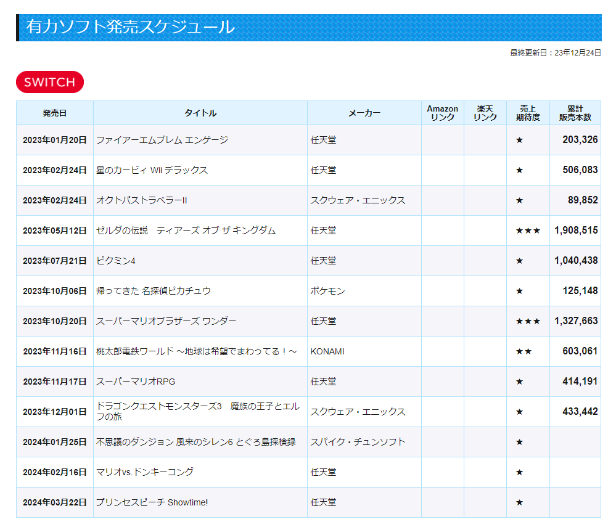The height and width of the screenshot is (527, 616).
Task: Click the 楽天 リンク column header
Action: pos(485,113)
